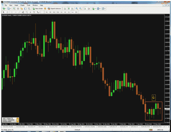Open the Tools menu
This screenshot has width=171, height=132.
point(28,5)
